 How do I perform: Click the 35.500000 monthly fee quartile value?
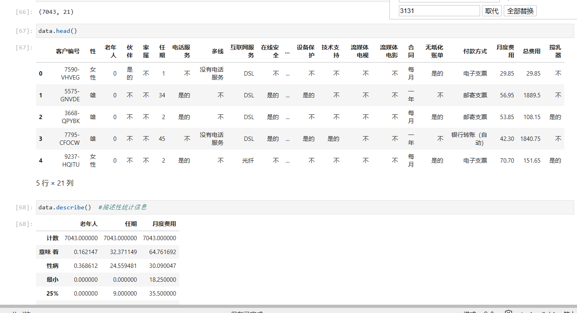click(163, 294)
